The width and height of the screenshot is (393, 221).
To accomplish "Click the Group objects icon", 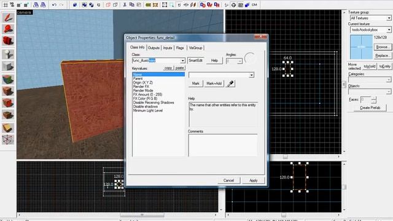I will (x=85, y=5).
